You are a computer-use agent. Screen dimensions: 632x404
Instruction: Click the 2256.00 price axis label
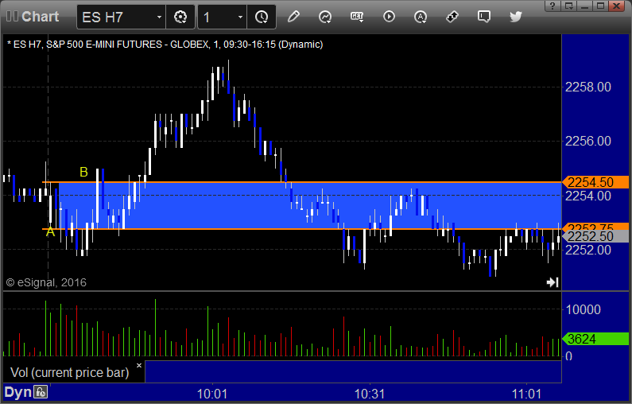click(588, 141)
